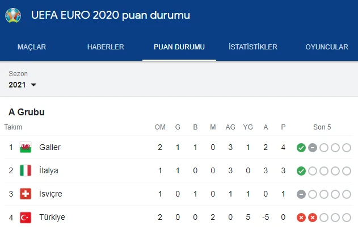The image size is (358, 242).
Task: Click Türkiye's first red loss icon
Action: point(301,218)
